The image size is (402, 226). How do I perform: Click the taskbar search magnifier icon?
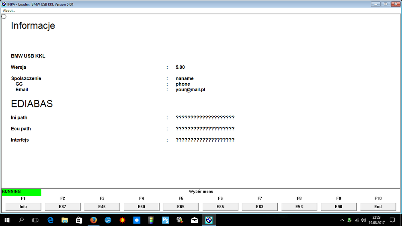[x=21, y=220]
